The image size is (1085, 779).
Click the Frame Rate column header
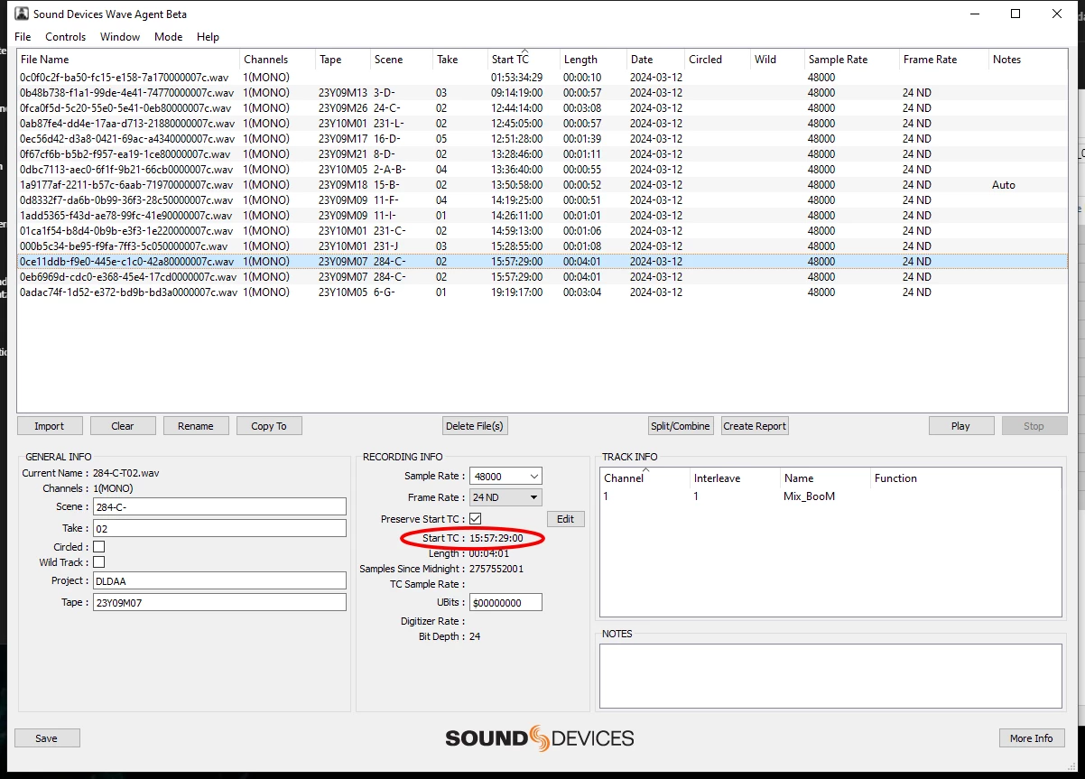click(944, 60)
